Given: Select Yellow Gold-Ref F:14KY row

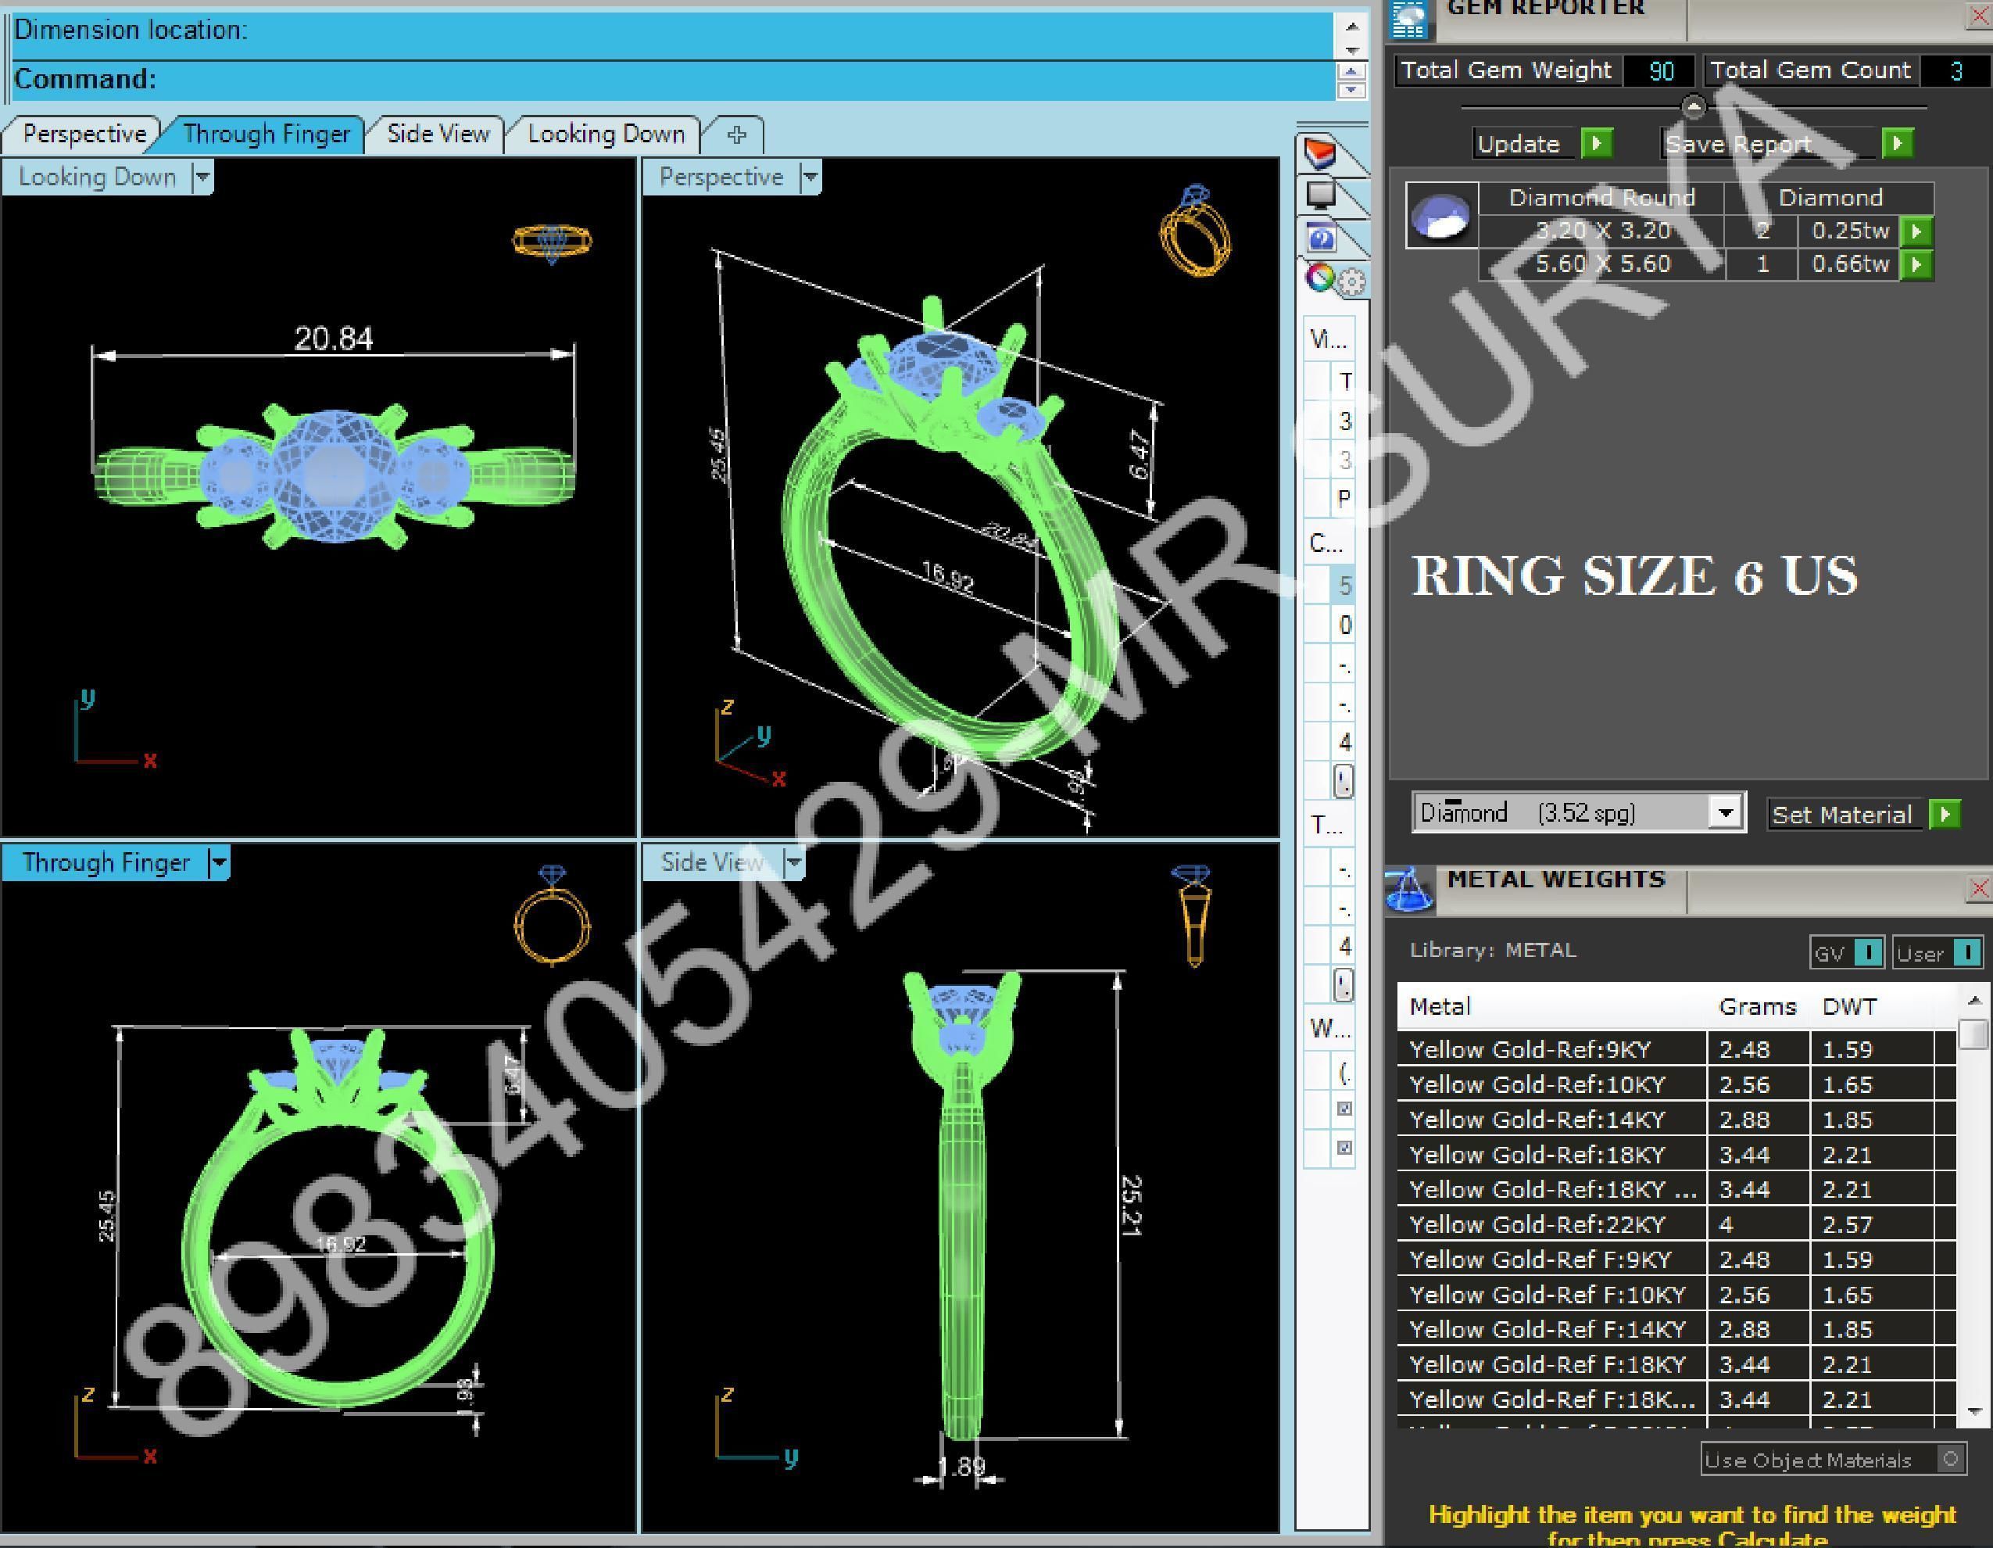Looking at the screenshot, I should click(1676, 1329).
